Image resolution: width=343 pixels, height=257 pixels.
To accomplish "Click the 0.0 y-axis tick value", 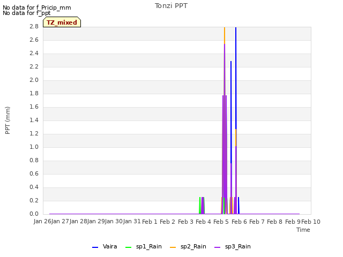I will [34, 214].
